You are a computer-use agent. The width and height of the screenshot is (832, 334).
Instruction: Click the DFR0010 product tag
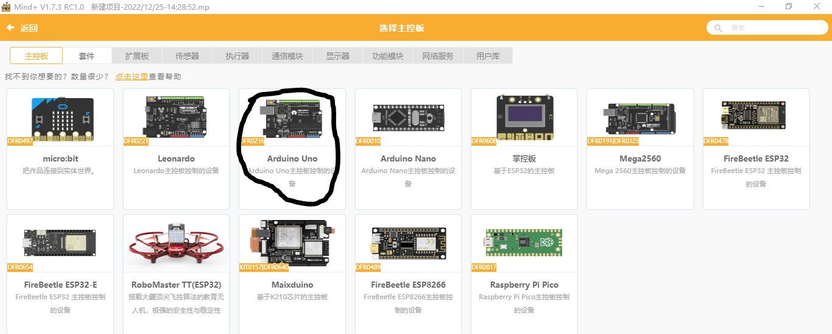[x=368, y=141]
